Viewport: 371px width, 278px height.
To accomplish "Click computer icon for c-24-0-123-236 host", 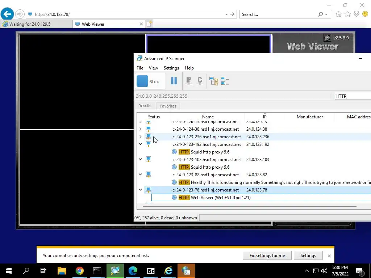I will click(148, 136).
